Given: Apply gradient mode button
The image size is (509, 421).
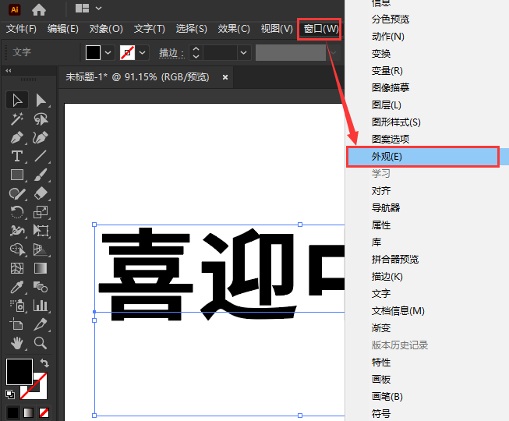Looking at the screenshot, I should [29, 412].
